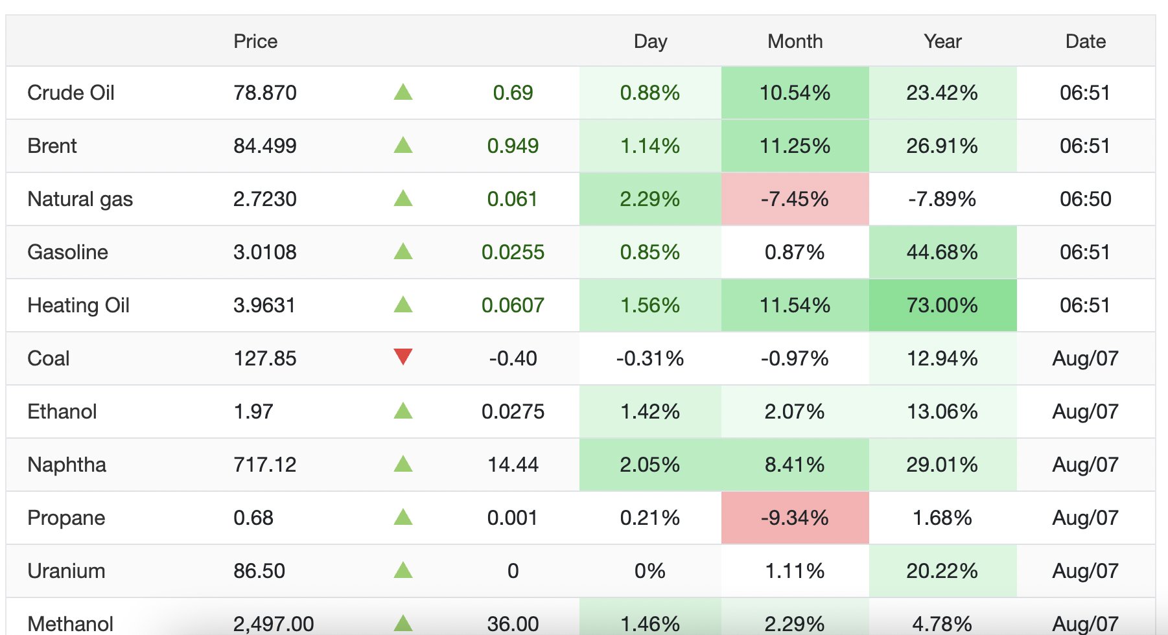1168x635 pixels.
Task: Click the green arrow next to Uranium
Action: point(403,570)
